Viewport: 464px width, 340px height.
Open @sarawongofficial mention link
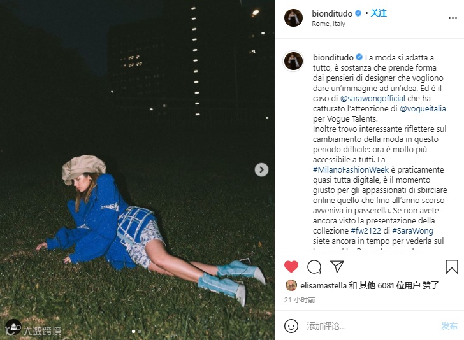(x=373, y=99)
